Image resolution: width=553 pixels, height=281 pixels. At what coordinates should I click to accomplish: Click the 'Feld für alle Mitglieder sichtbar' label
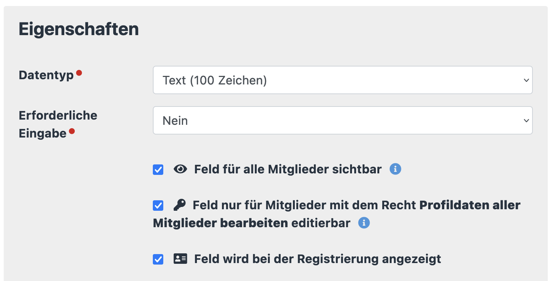[x=288, y=169]
